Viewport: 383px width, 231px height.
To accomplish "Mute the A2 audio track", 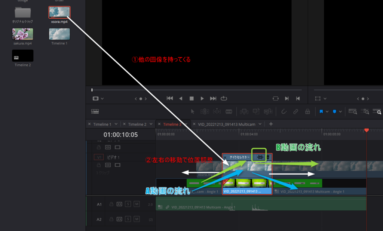I will (137, 219).
